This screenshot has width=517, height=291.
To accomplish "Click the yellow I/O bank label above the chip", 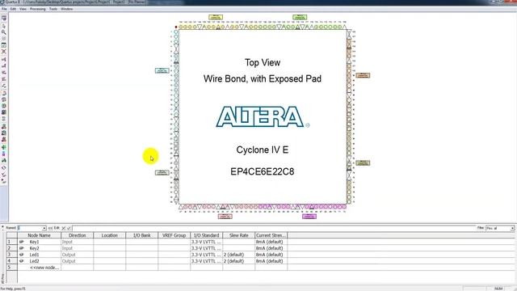I will (216, 17).
